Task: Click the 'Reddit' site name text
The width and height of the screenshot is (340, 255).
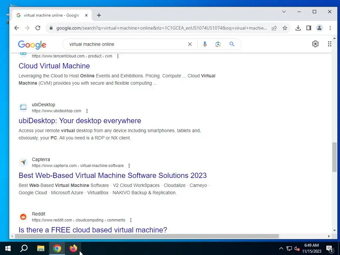Action: point(39,214)
